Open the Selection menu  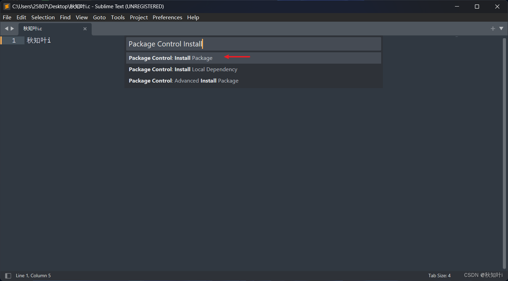click(43, 17)
